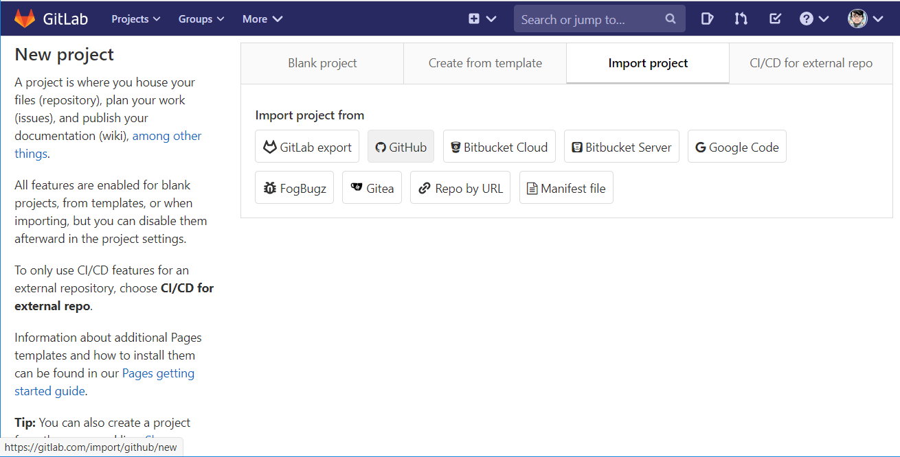Screen dimensions: 900x457
Task: Click the magnifier icon in the search box
Action: (x=671, y=19)
